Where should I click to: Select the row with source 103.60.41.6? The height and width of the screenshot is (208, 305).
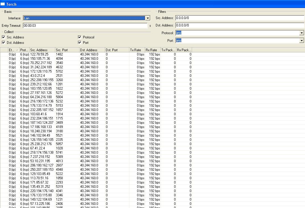coord(96,114)
